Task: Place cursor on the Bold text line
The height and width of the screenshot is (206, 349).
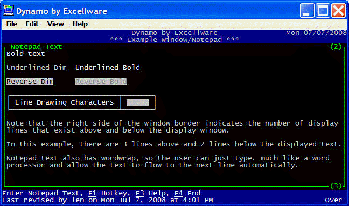Action: pyautogui.click(x=26, y=54)
